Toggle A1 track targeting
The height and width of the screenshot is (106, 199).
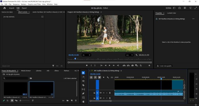click(x=97, y=93)
